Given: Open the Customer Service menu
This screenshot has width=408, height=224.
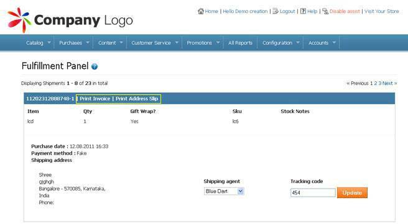Looking at the screenshot, I should click(x=151, y=43).
